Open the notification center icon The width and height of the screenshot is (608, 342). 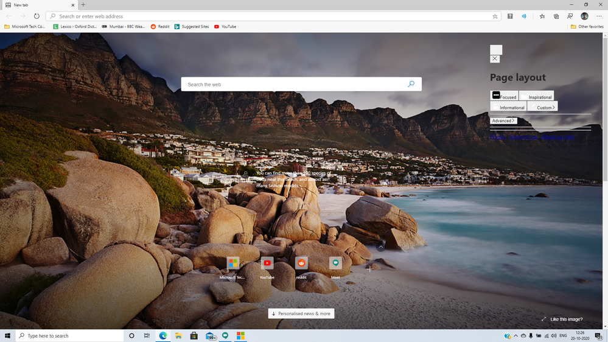point(599,336)
